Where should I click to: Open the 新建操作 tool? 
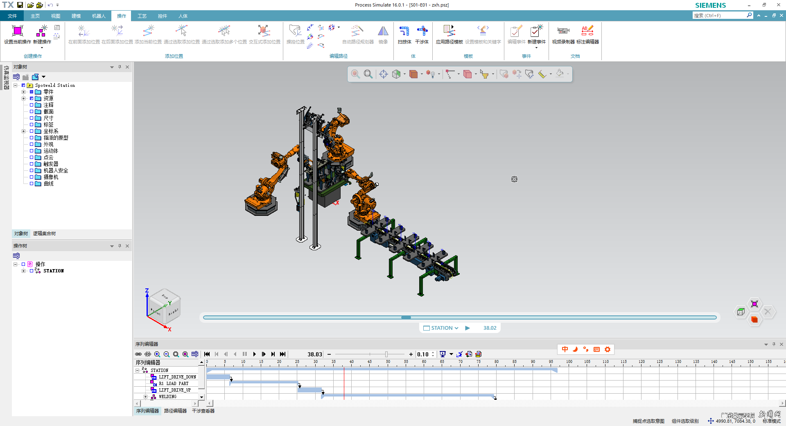tap(42, 32)
